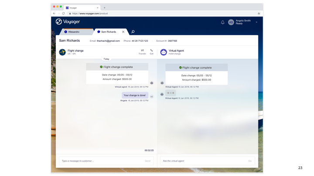The image size is (314, 176).
Task: Click the AS user avatar in header
Action: (x=231, y=22)
